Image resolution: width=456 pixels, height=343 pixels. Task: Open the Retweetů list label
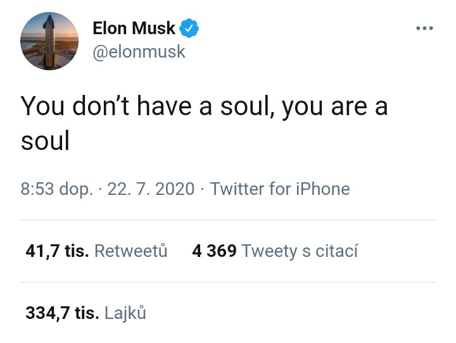[x=130, y=251]
